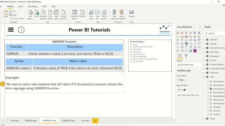Tick the Computers slicer checkbox
Image resolution: width=225 pixels, height=126 pixels.
coord(131,51)
